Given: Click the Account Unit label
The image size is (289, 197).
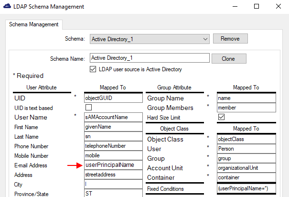Looking at the screenshot, I should pos(165,168).
